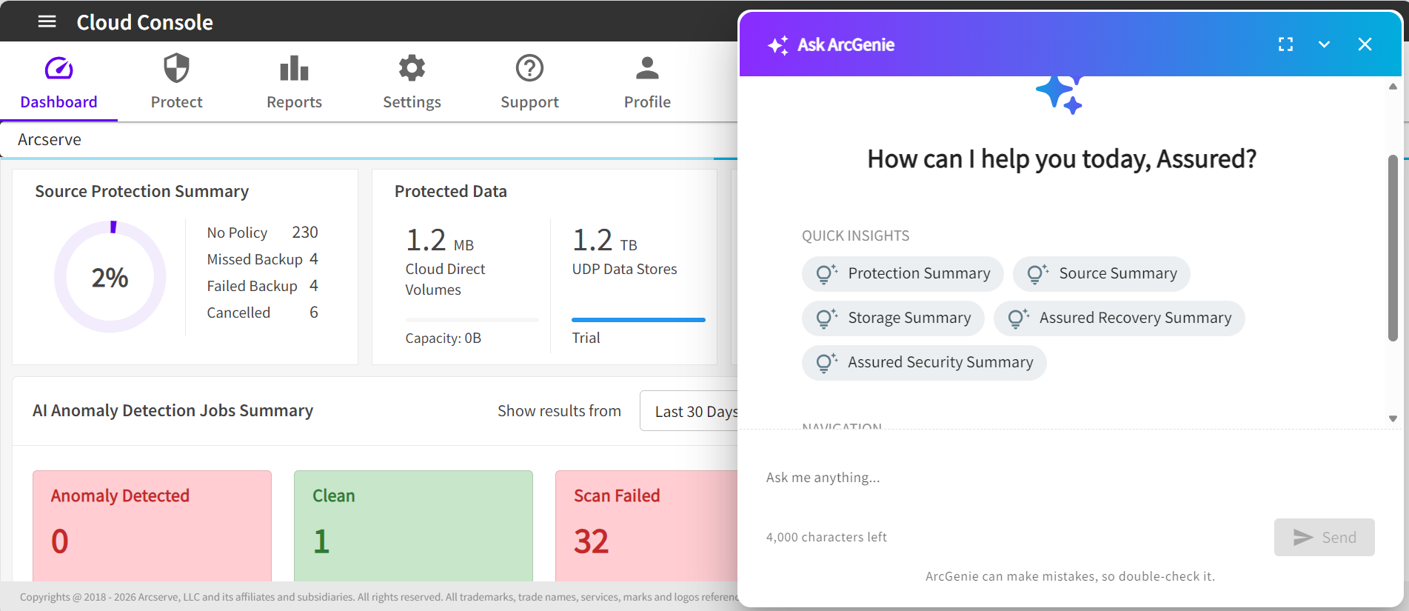Screen dimensions: 1409x611
Task: Click the Missed Backup 4 row
Action: pos(262,259)
